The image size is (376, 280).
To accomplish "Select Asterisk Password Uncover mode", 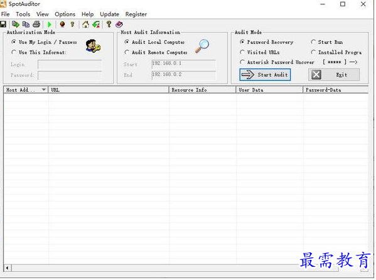I will pyautogui.click(x=277, y=62).
